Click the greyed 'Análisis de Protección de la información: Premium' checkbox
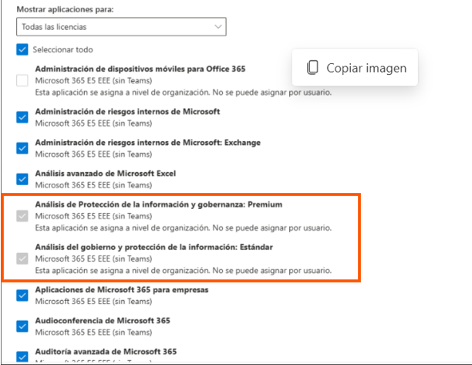 click(x=22, y=216)
